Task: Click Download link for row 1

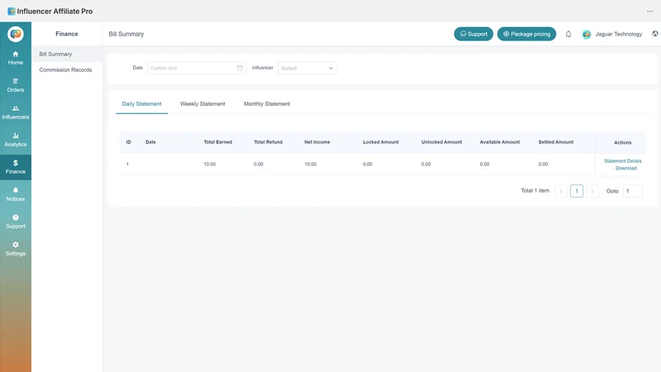Action: pos(626,168)
